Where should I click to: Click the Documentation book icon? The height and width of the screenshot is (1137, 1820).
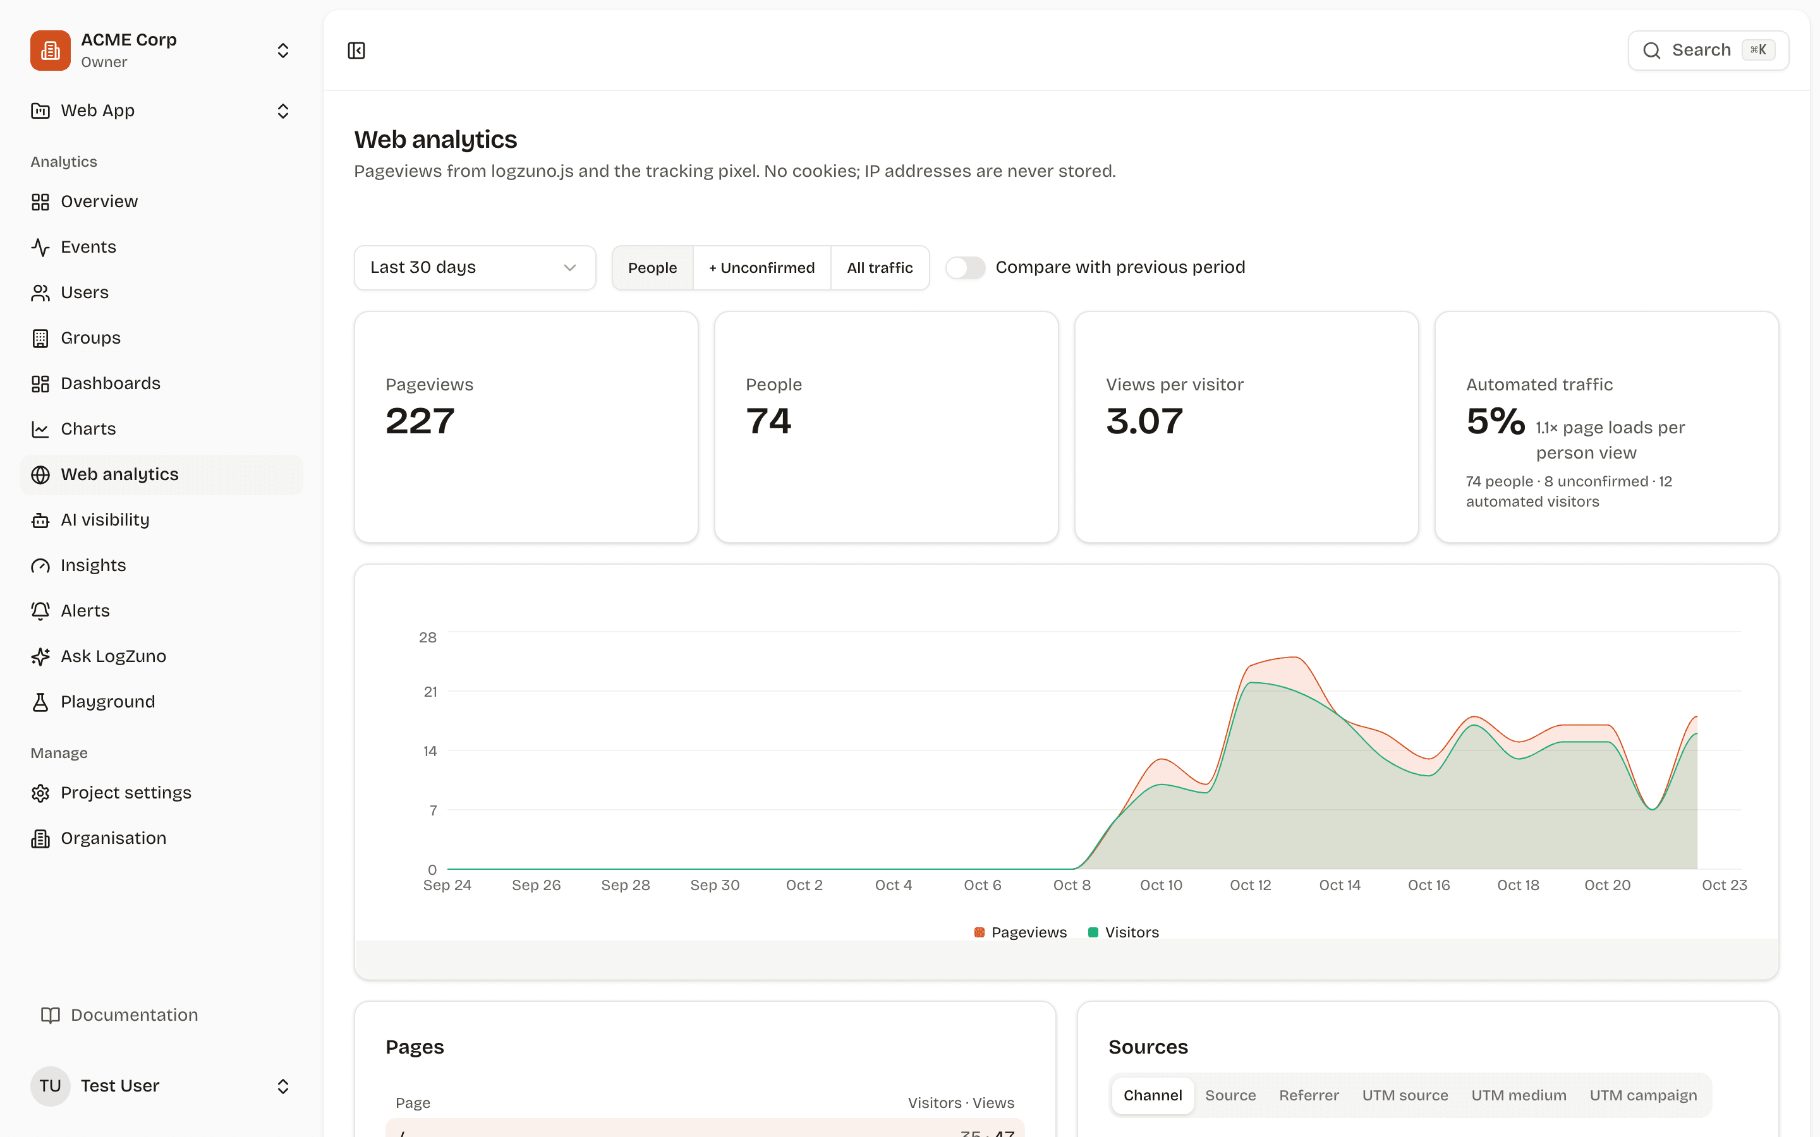[x=51, y=1015]
